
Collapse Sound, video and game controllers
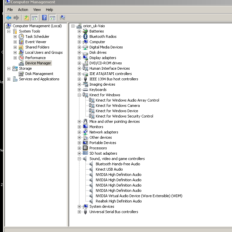click(79, 159)
